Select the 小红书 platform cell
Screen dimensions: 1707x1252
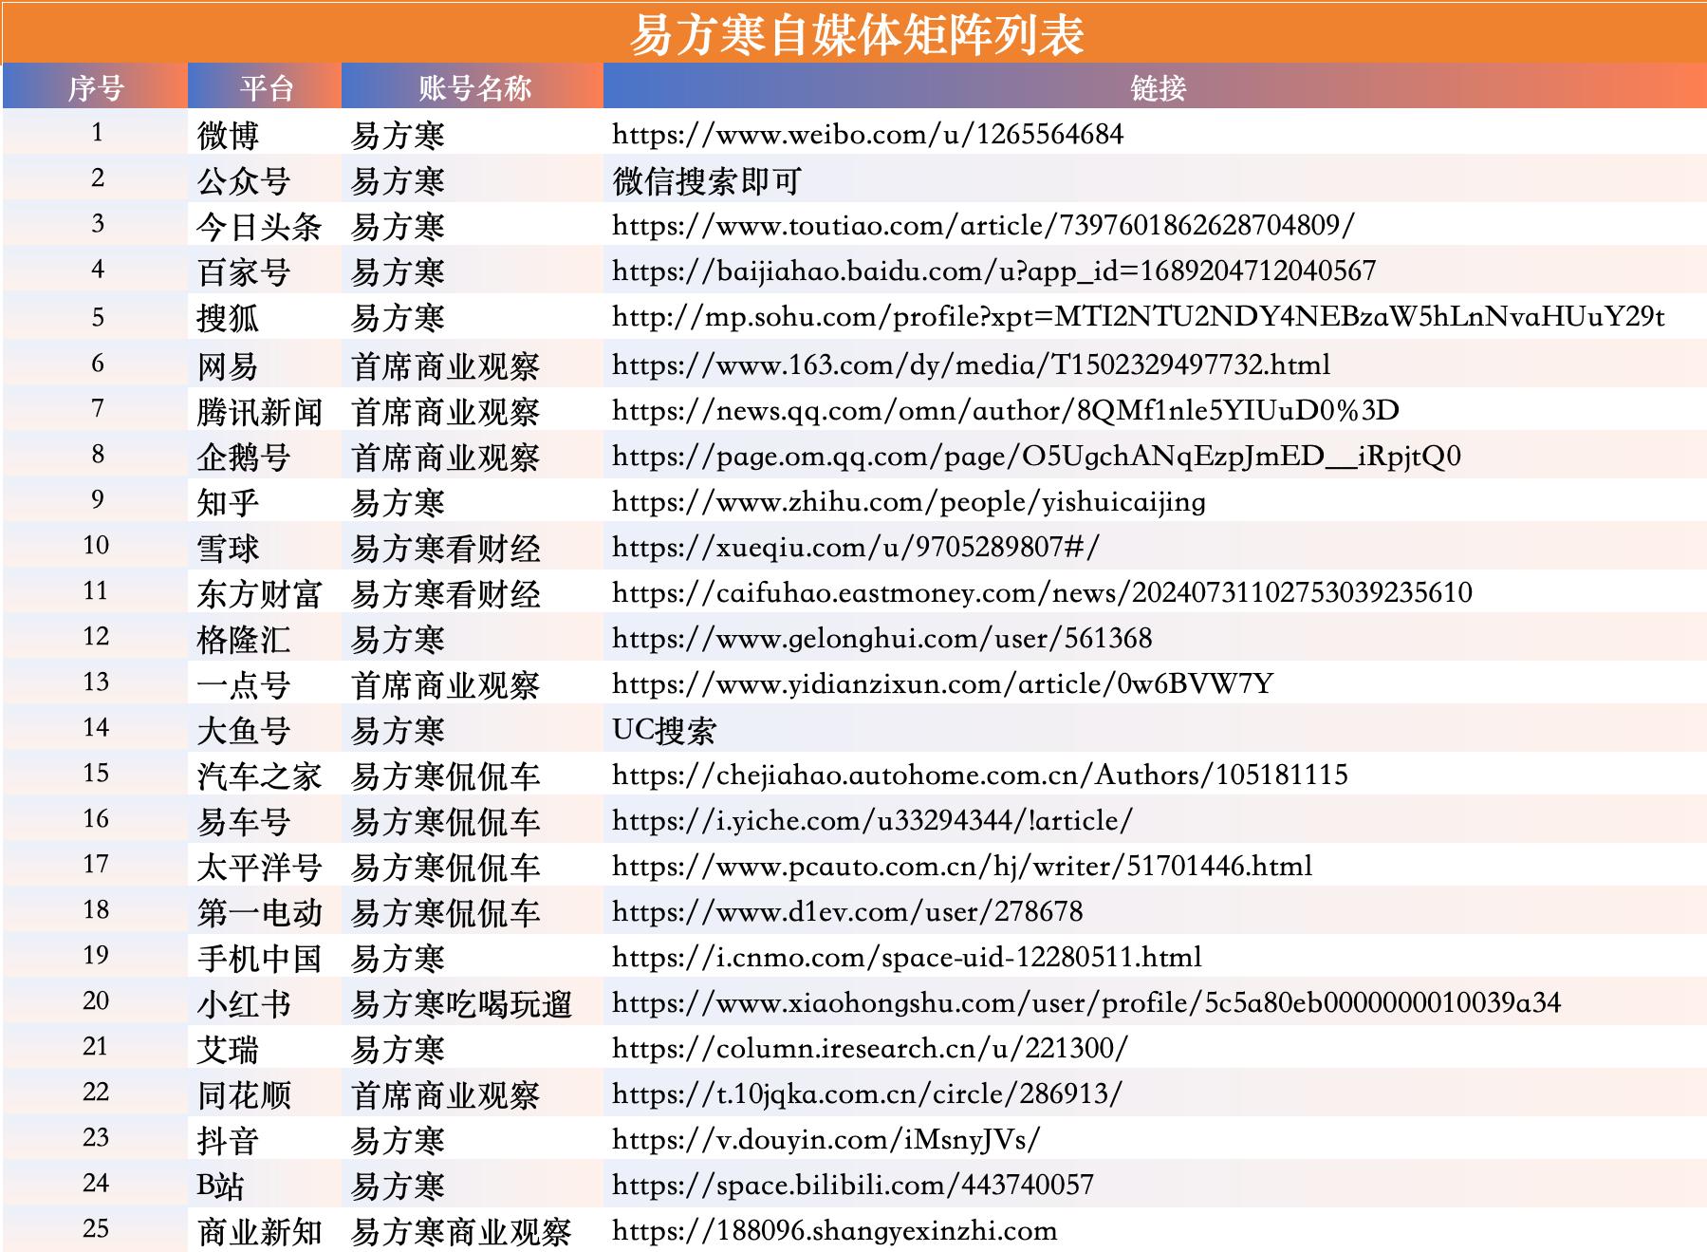[x=243, y=1004]
